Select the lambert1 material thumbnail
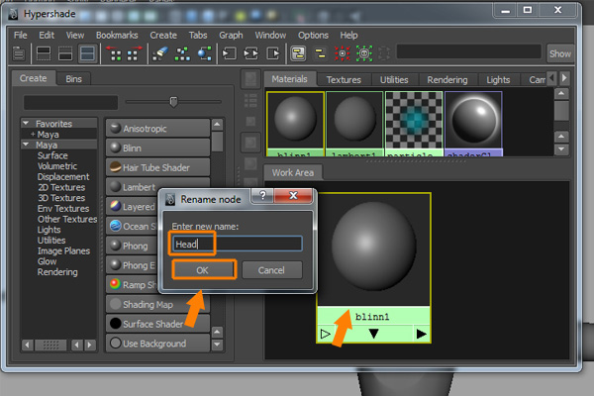 [x=354, y=124]
